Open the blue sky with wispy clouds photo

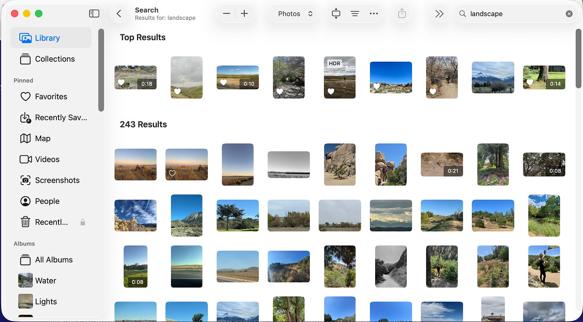click(x=135, y=215)
